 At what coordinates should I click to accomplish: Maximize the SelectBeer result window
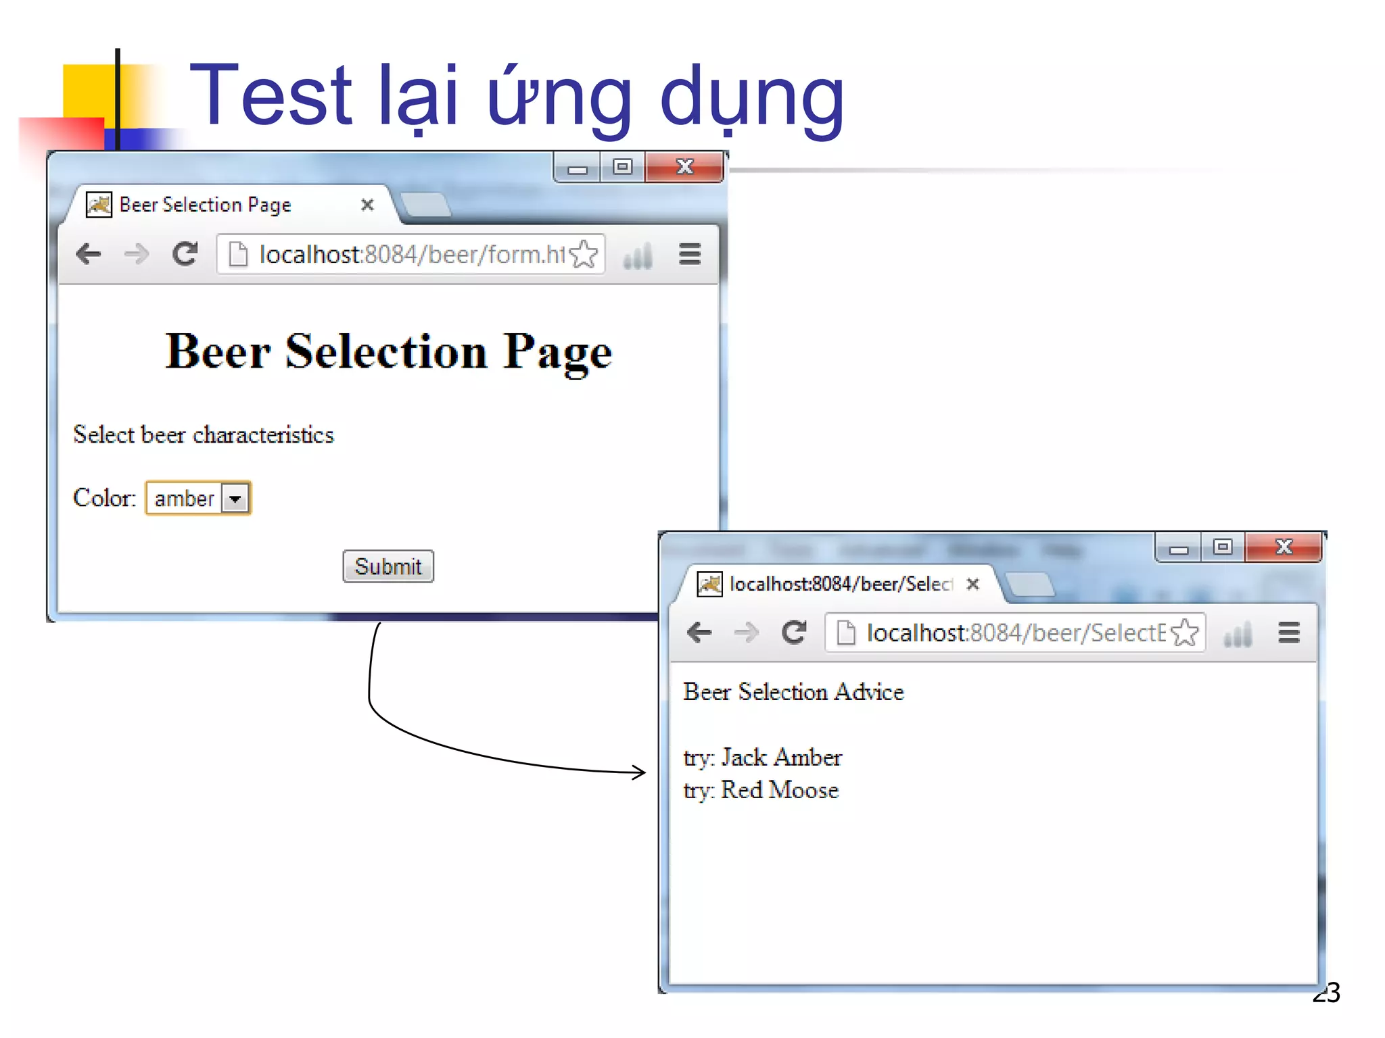click(1223, 547)
